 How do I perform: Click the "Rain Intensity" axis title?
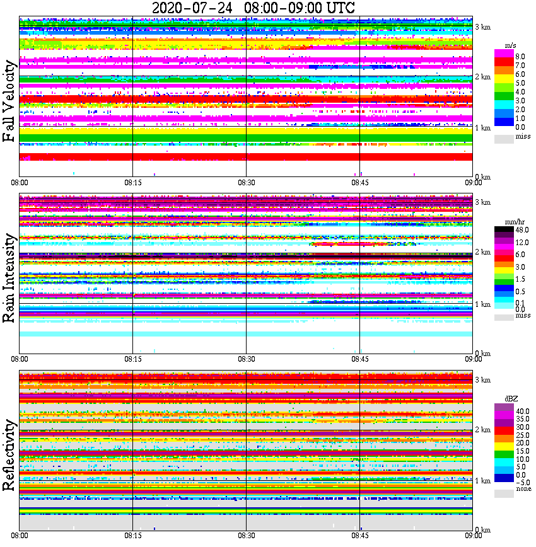(x=9, y=278)
